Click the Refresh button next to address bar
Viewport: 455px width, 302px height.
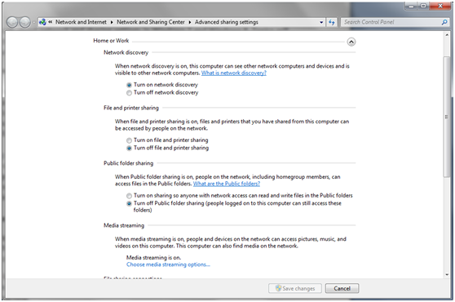[x=331, y=22]
